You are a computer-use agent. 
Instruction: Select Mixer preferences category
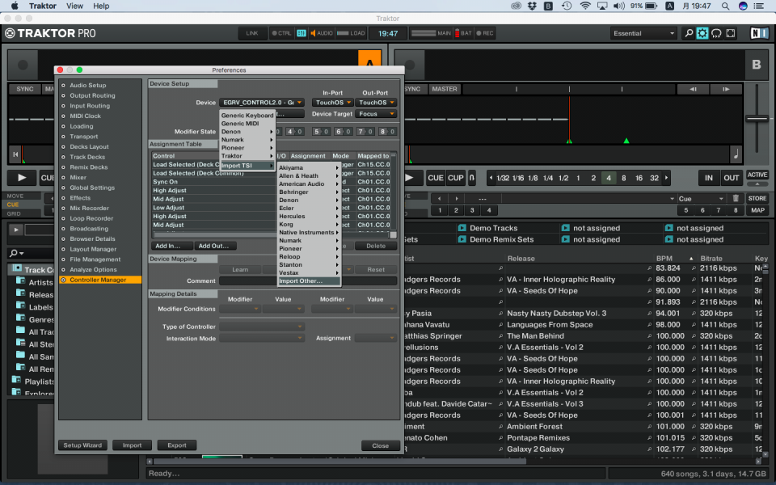click(78, 177)
